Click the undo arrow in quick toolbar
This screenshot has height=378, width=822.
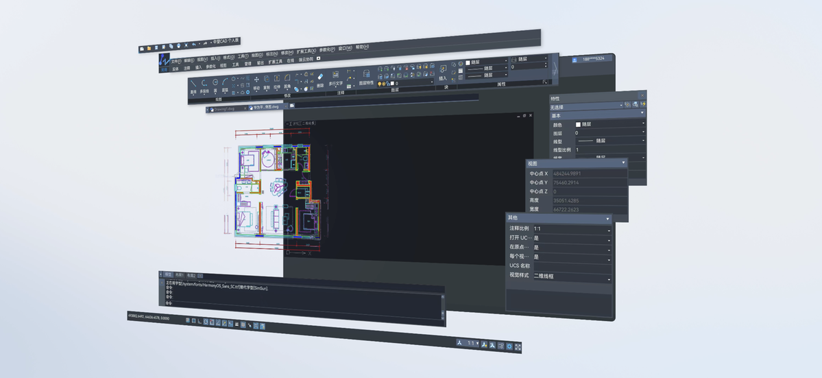194,45
